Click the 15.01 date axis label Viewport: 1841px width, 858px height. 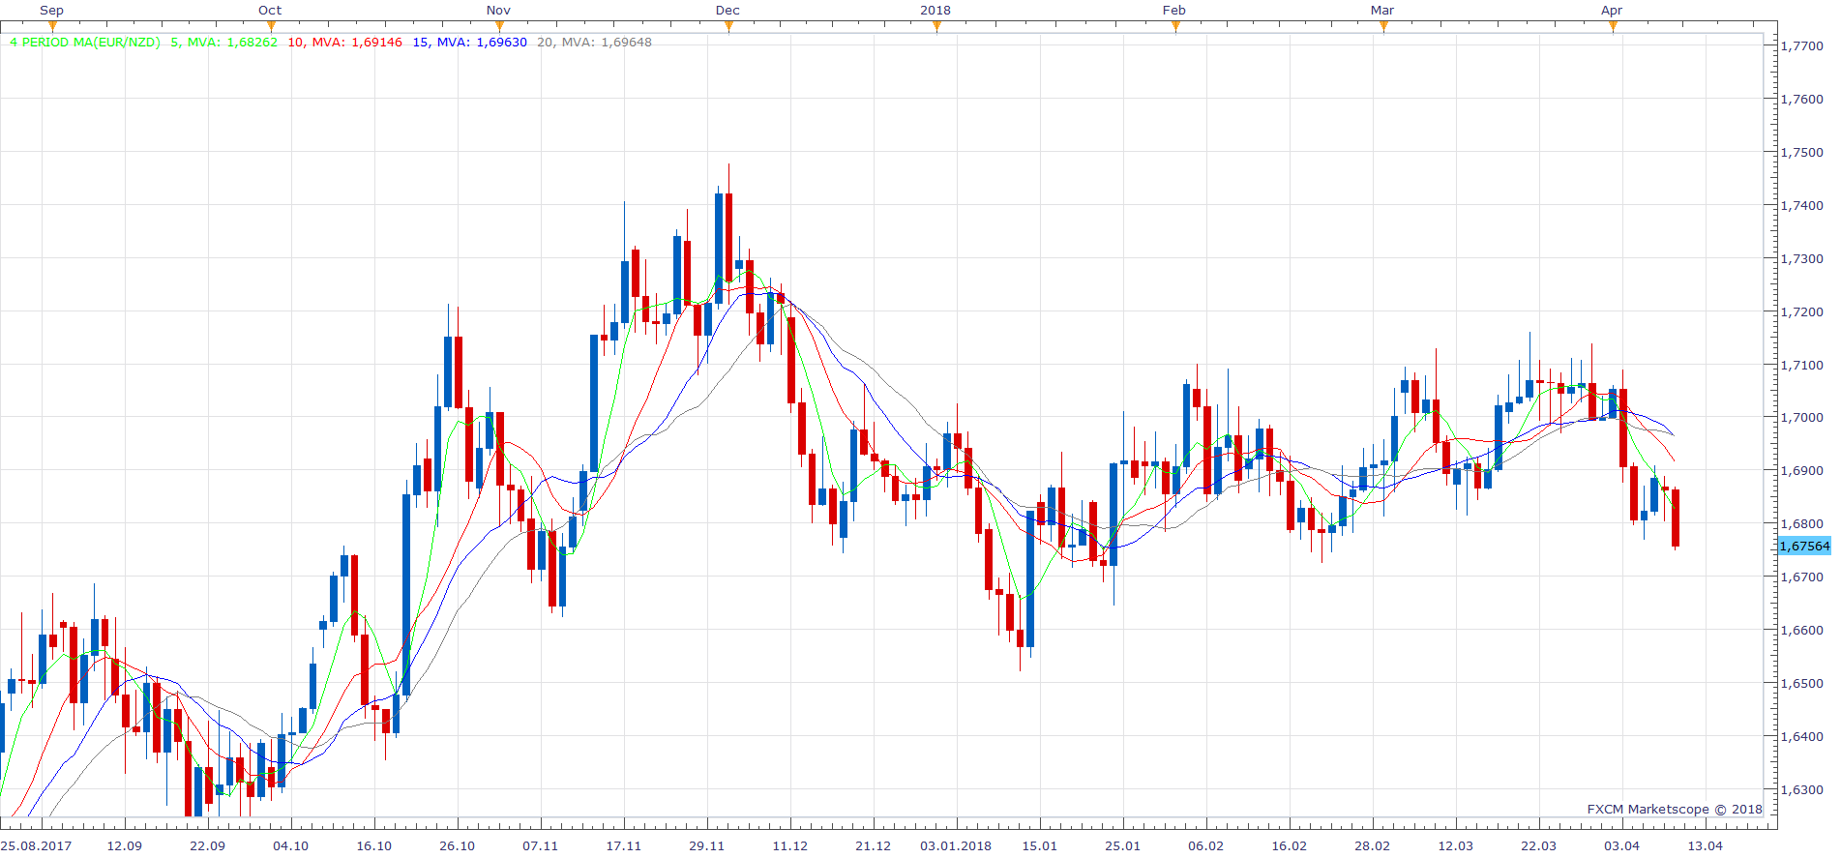[x=1039, y=845]
